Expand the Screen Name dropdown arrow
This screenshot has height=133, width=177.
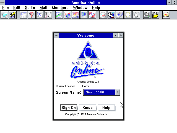click(x=118, y=92)
